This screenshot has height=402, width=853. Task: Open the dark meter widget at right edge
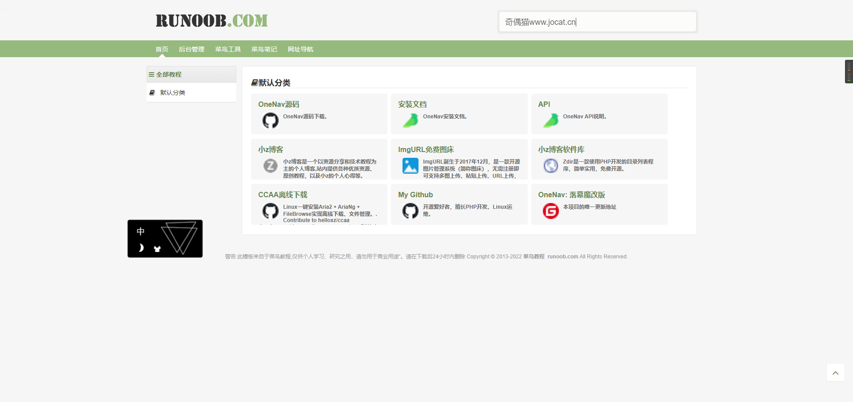click(849, 71)
